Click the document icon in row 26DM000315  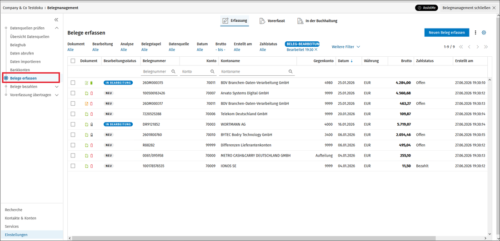pos(86,83)
